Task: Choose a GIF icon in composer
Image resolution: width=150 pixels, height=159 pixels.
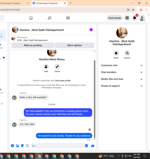Action: (x=27, y=146)
